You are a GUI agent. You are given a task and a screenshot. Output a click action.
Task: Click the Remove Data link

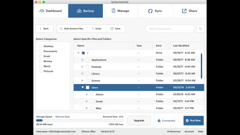[63, 117]
